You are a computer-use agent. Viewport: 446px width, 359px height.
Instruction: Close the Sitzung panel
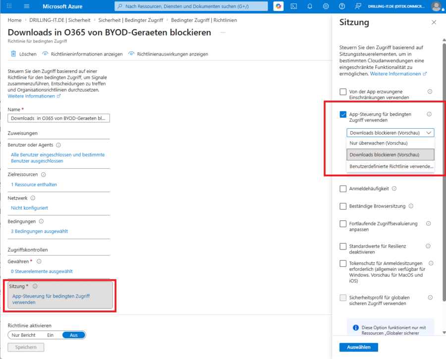434,22
